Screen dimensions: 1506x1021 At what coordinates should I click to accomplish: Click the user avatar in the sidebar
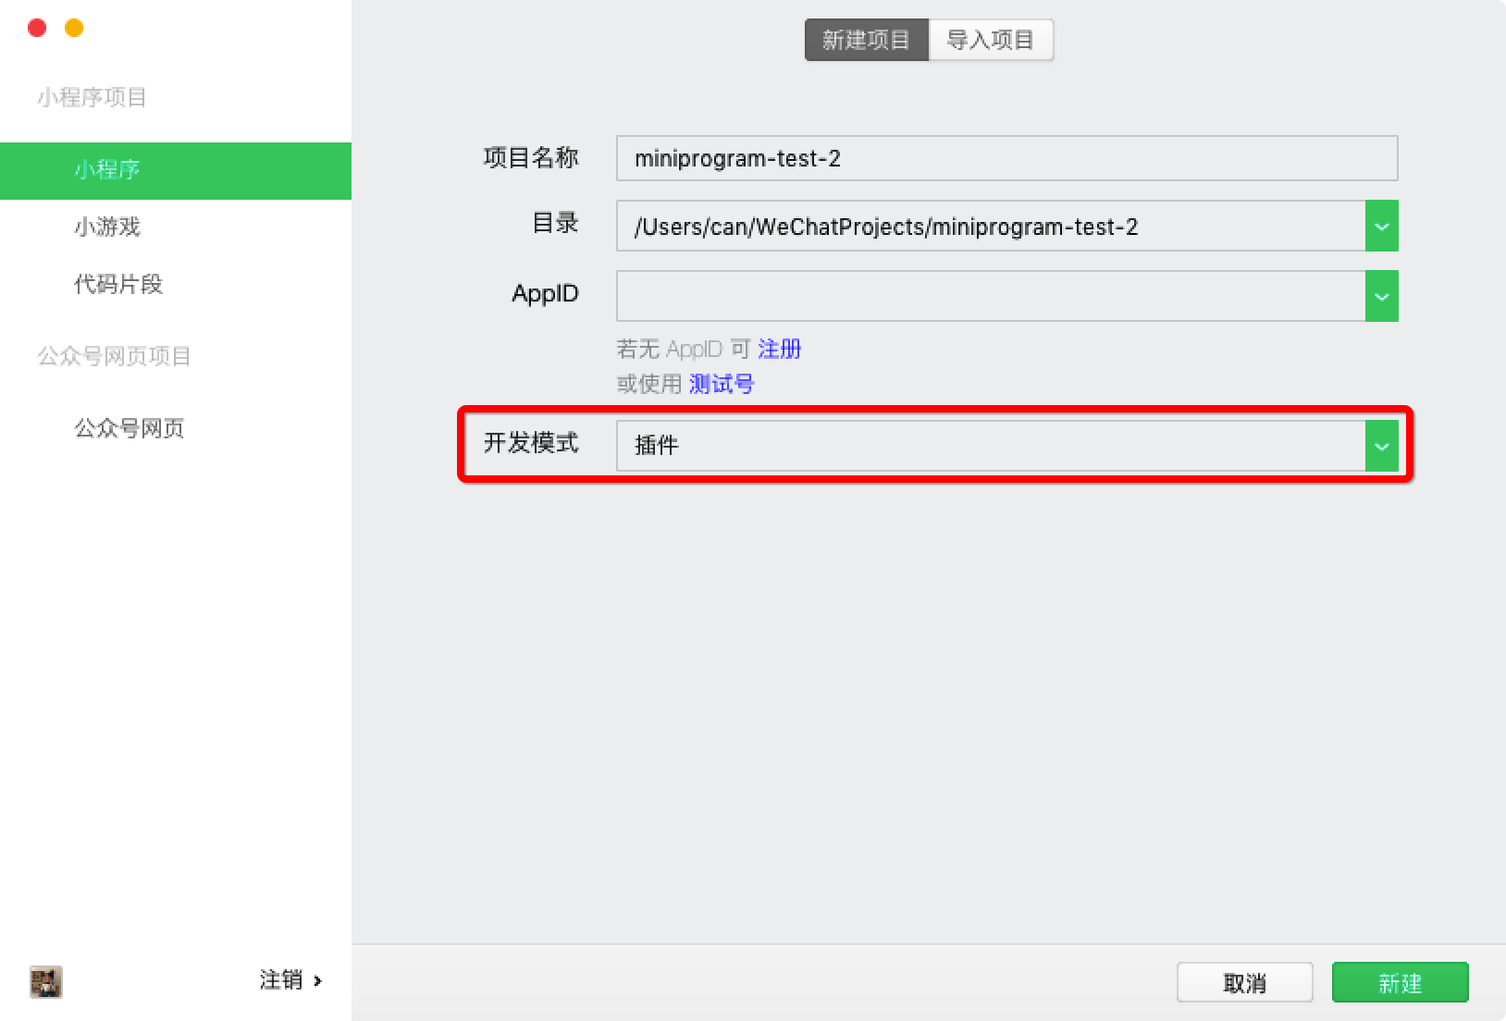coord(45,981)
